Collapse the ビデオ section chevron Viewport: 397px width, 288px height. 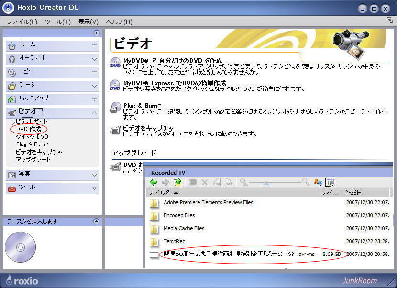click(x=94, y=113)
